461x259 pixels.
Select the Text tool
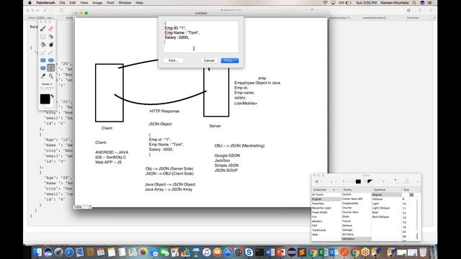[x=51, y=68]
